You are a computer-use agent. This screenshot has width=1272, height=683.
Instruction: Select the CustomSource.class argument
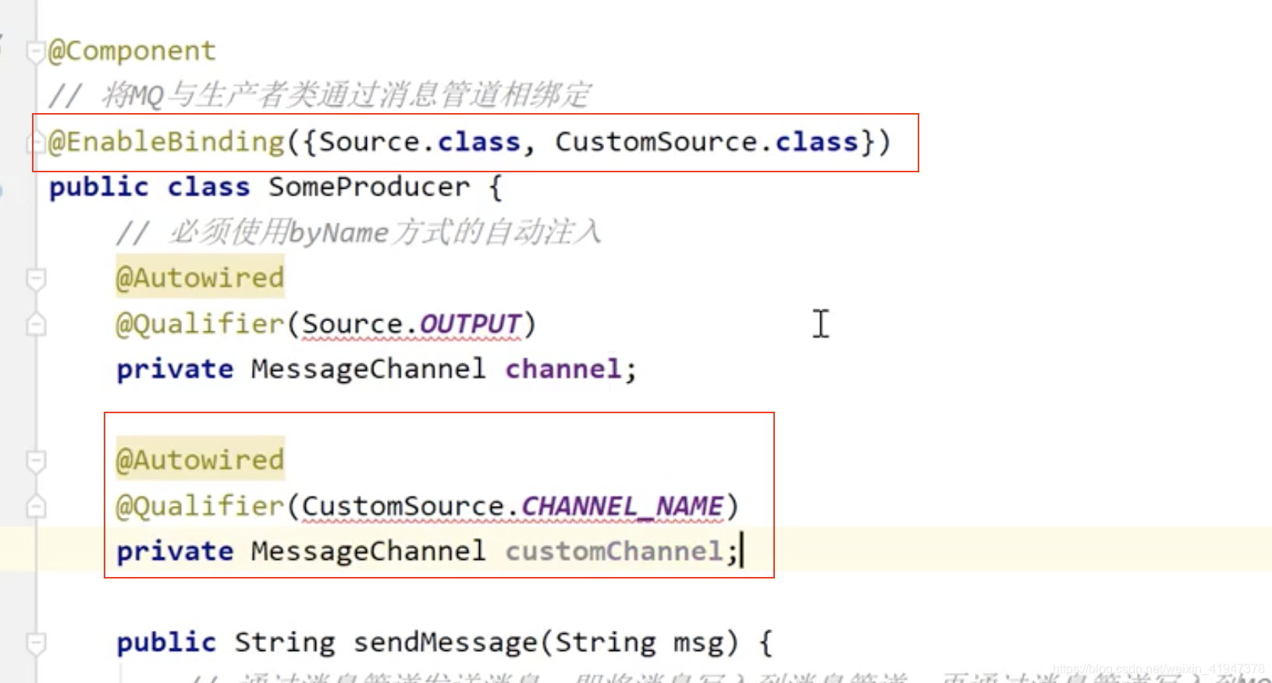coord(706,142)
